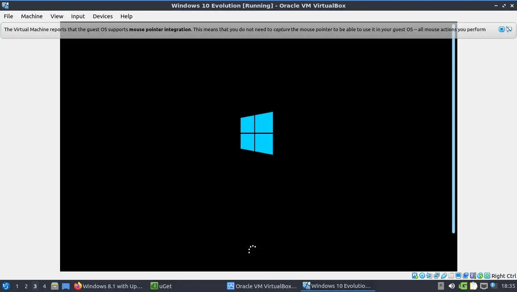Click the optical disk indicator icon
517x292 pixels.
point(422,276)
